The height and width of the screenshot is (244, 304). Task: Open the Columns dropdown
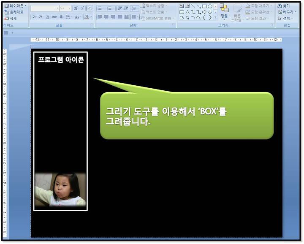coord(134,17)
